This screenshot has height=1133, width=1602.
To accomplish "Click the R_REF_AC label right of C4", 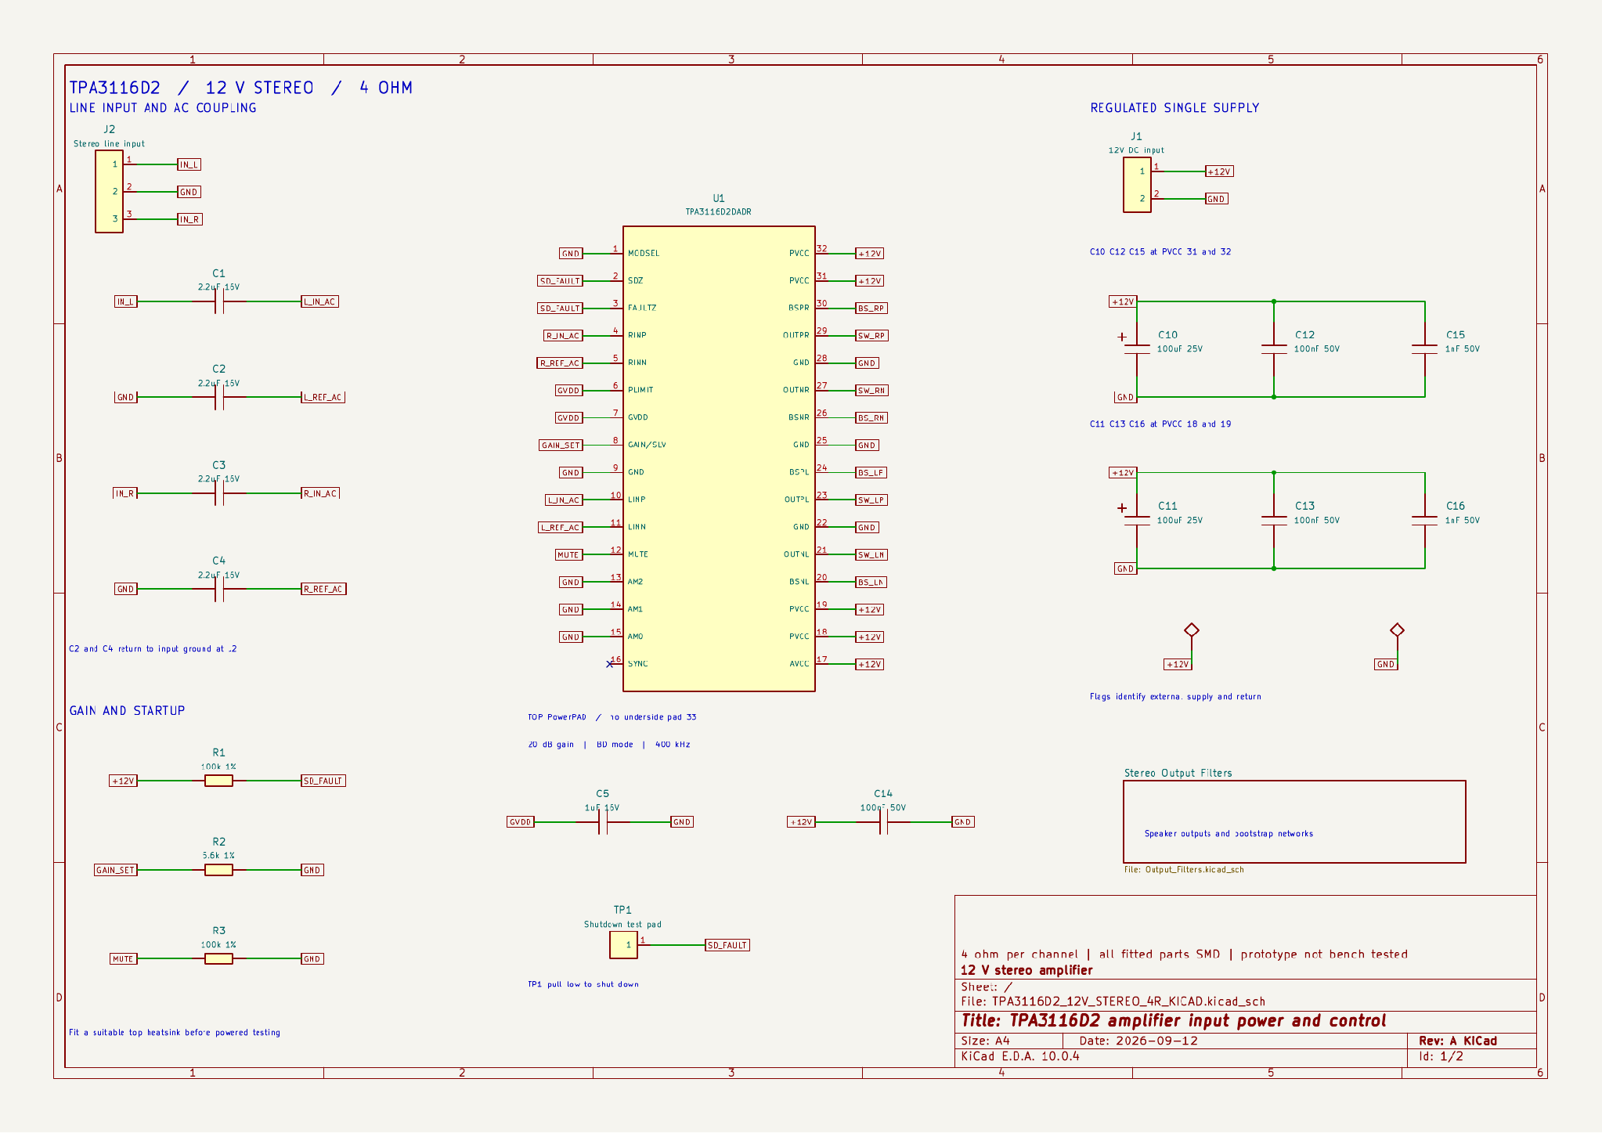I will click(323, 589).
